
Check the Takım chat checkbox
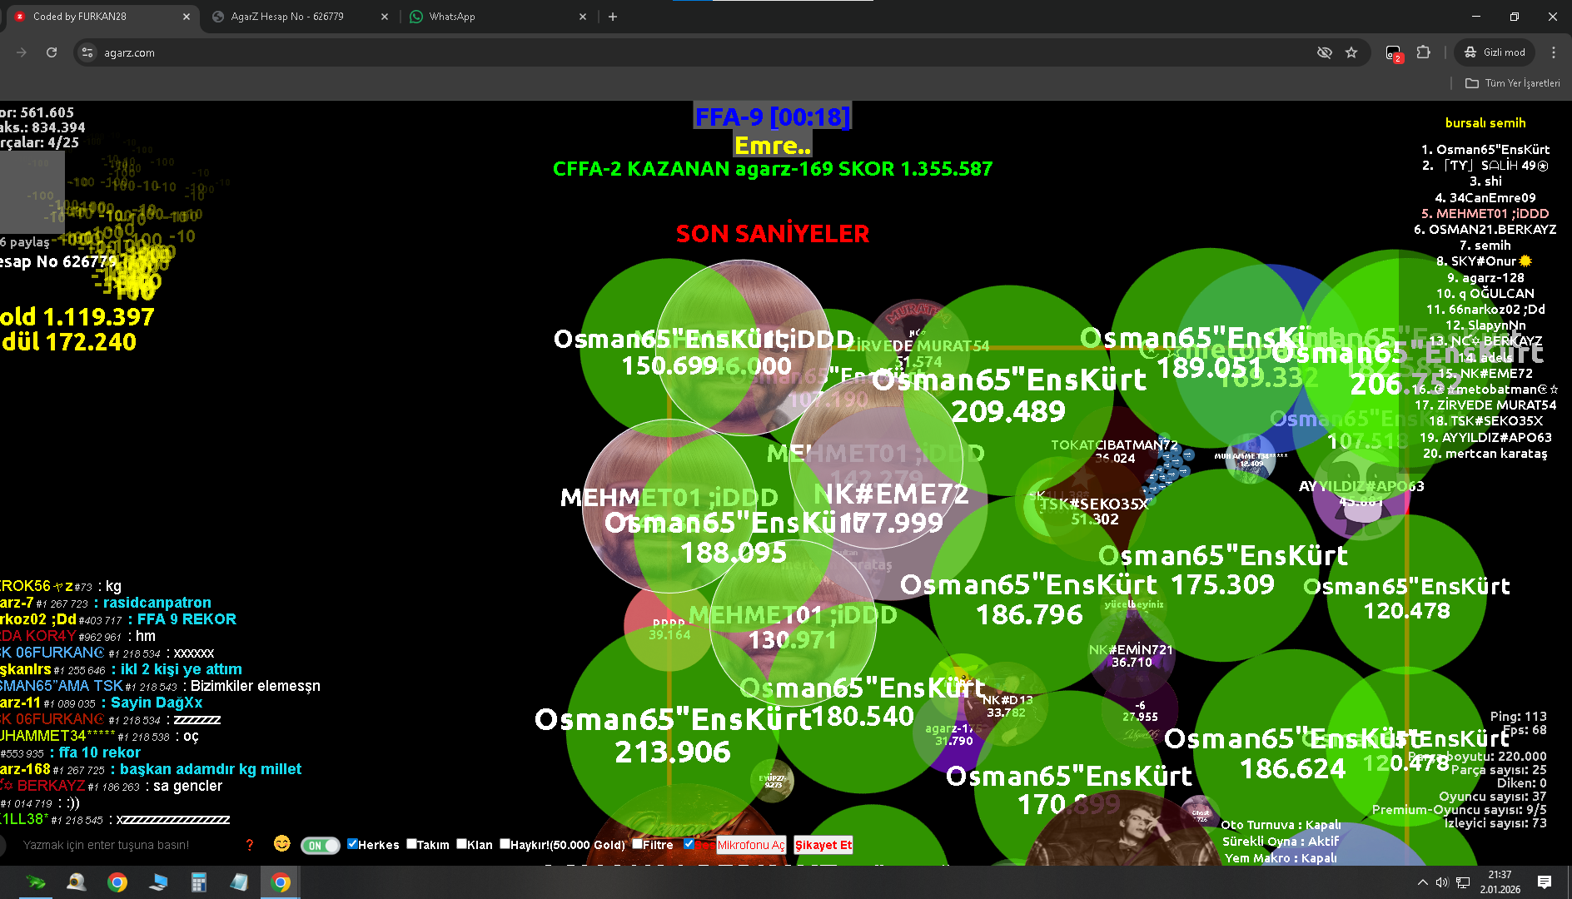tap(411, 844)
